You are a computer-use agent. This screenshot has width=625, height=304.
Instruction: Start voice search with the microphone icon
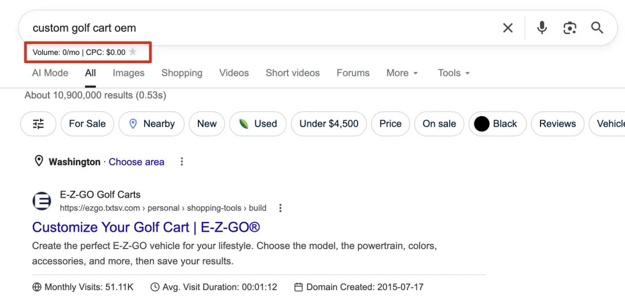point(542,28)
